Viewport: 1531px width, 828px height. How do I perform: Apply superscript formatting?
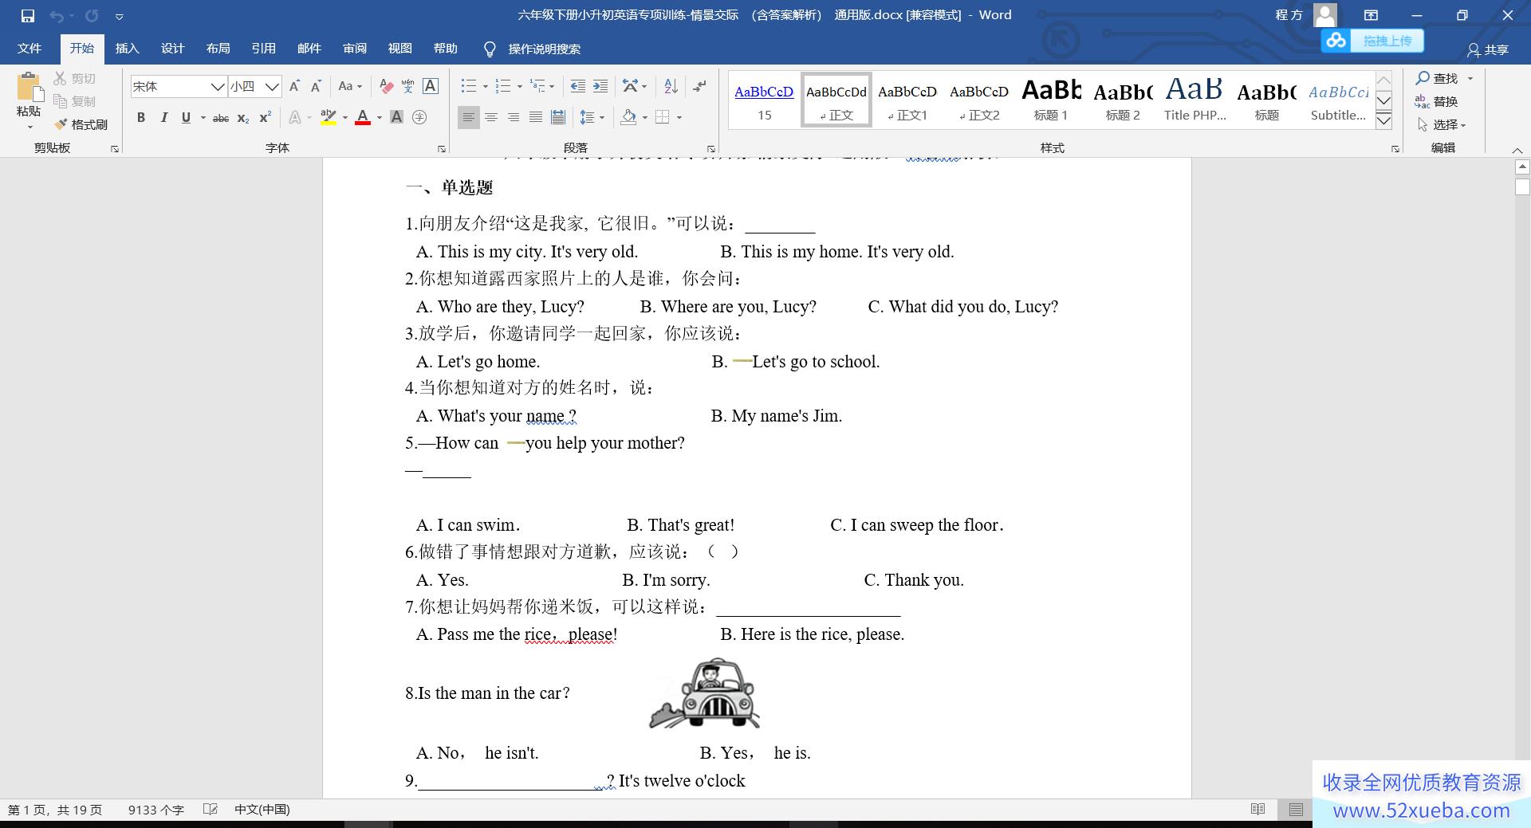pyautogui.click(x=266, y=118)
